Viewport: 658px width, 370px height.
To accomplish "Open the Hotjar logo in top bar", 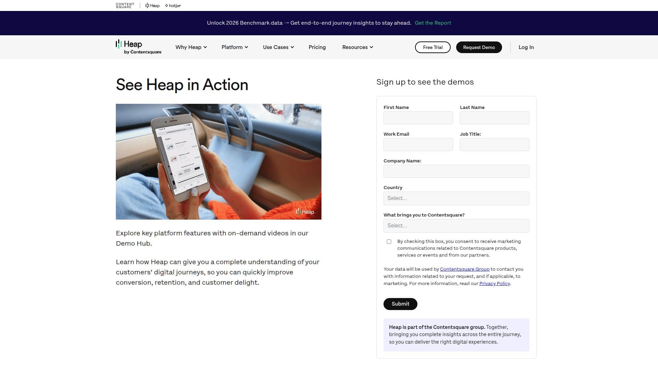I will pyautogui.click(x=173, y=5).
